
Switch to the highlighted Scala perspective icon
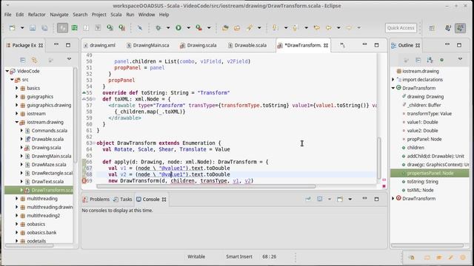coord(461,28)
